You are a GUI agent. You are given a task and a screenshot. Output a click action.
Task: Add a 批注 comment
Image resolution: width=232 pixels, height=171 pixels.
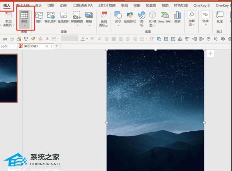pyautogui.click(x=220, y=18)
